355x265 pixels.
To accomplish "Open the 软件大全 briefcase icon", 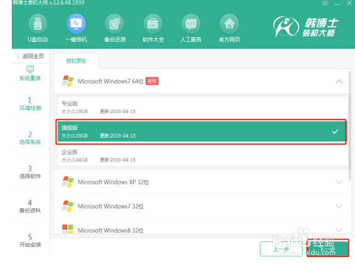I will (x=153, y=24).
